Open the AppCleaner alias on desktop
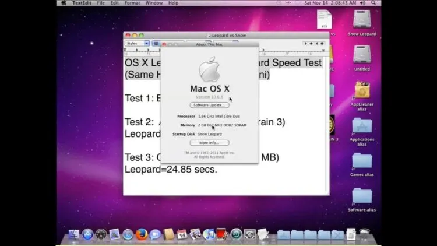 pyautogui.click(x=362, y=96)
